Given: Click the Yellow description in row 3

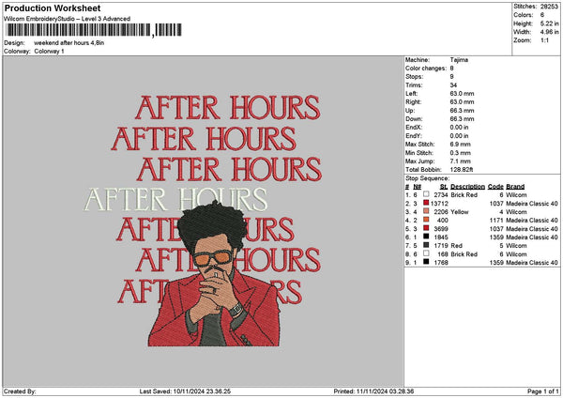Looking at the screenshot, I should coord(460,212).
